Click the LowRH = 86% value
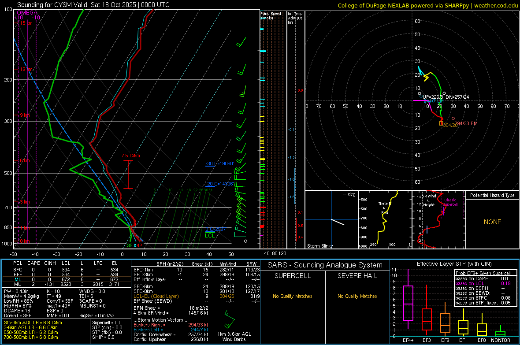Viewport: 520px width, 345px height. (x=19, y=301)
